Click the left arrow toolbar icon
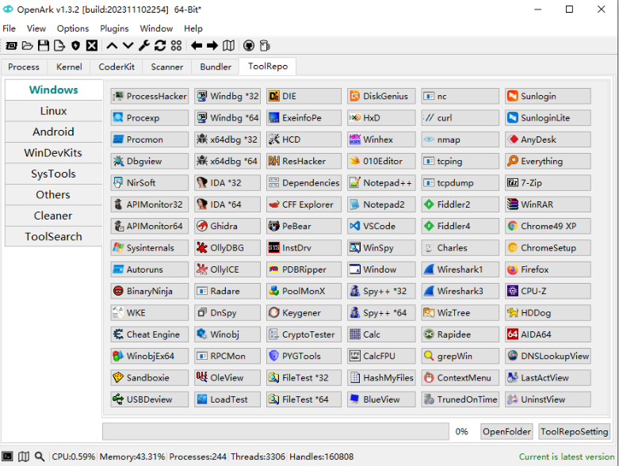The height and width of the screenshot is (466, 619). click(x=197, y=46)
